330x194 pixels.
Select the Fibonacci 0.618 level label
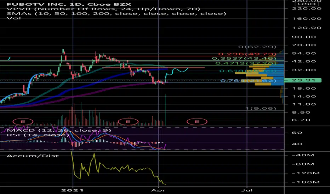[248, 71]
